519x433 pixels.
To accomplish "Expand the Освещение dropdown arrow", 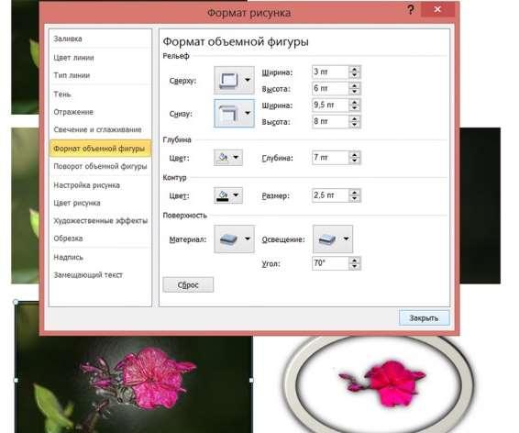I will pos(346,239).
